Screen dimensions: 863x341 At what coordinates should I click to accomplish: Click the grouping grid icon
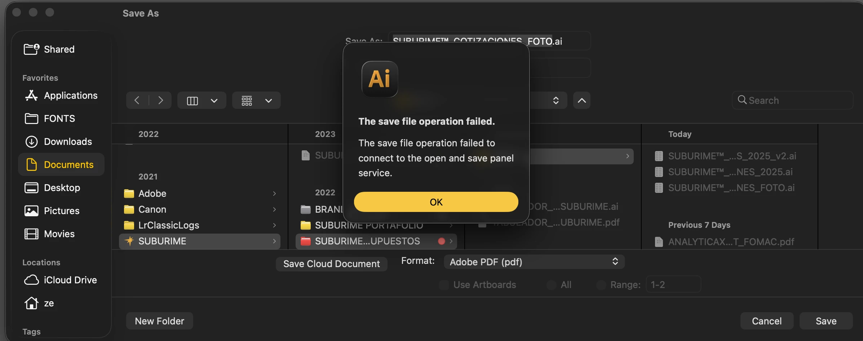coord(247,101)
